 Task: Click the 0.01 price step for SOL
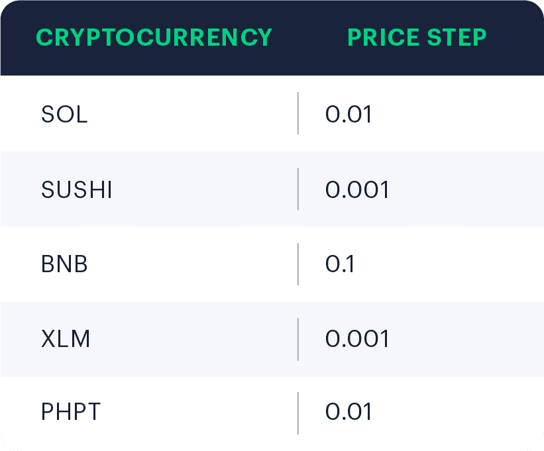349,114
